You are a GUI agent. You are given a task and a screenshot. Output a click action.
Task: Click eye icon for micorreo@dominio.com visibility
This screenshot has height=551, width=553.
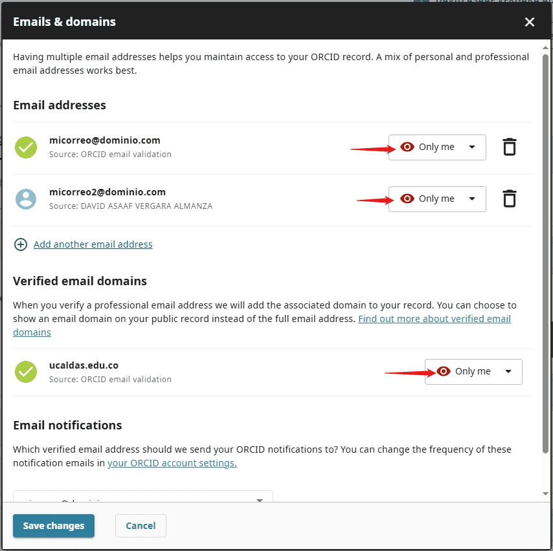coord(407,147)
